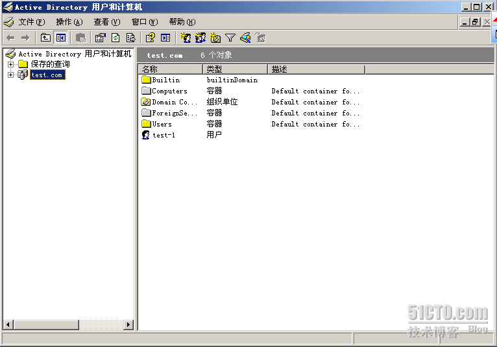Click the Export List toolbar icon
497x347 pixels.
(x=130, y=38)
